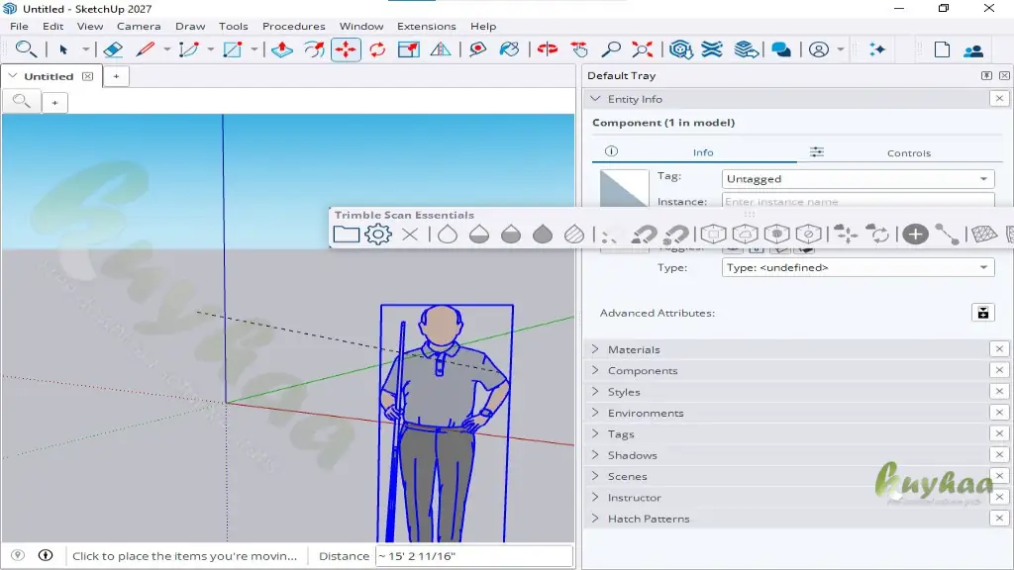
Task: Open the Extensions menu
Action: coord(426,26)
